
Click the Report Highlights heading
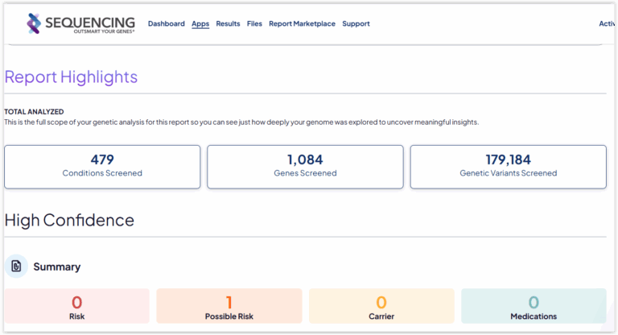[71, 77]
